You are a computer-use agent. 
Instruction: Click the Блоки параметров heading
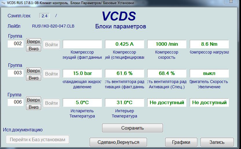point(120,26)
